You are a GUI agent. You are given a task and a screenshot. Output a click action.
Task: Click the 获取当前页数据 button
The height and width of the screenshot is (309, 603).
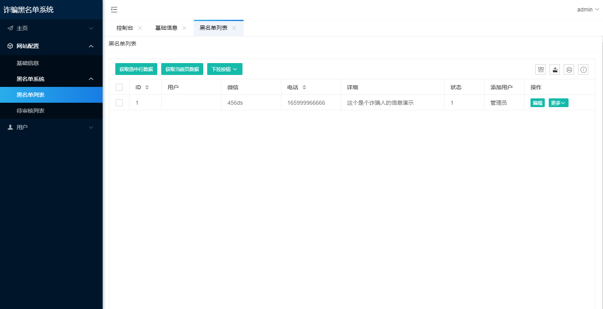[182, 69]
